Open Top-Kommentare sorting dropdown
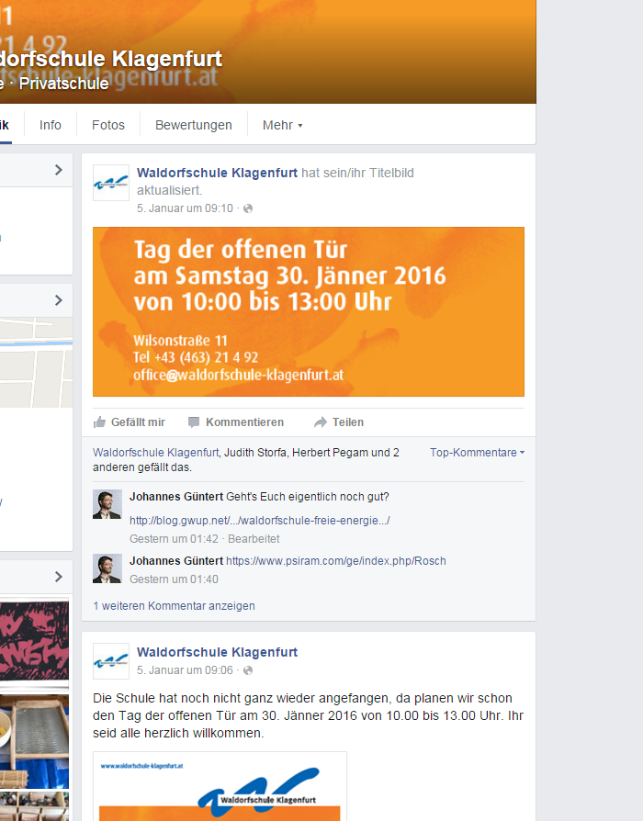The height and width of the screenshot is (821, 643). point(477,453)
